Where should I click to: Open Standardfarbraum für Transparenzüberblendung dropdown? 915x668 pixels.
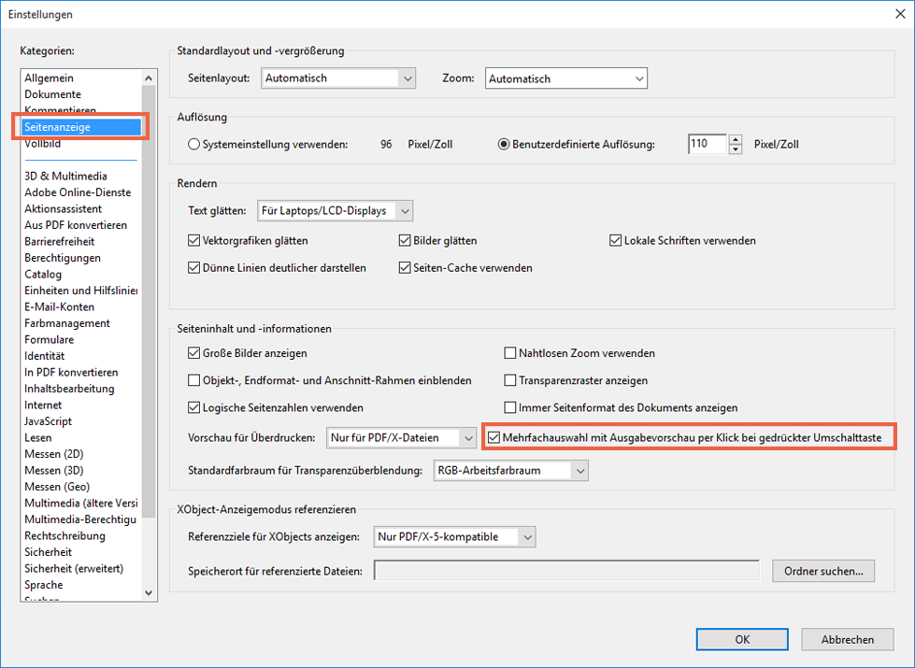point(510,470)
